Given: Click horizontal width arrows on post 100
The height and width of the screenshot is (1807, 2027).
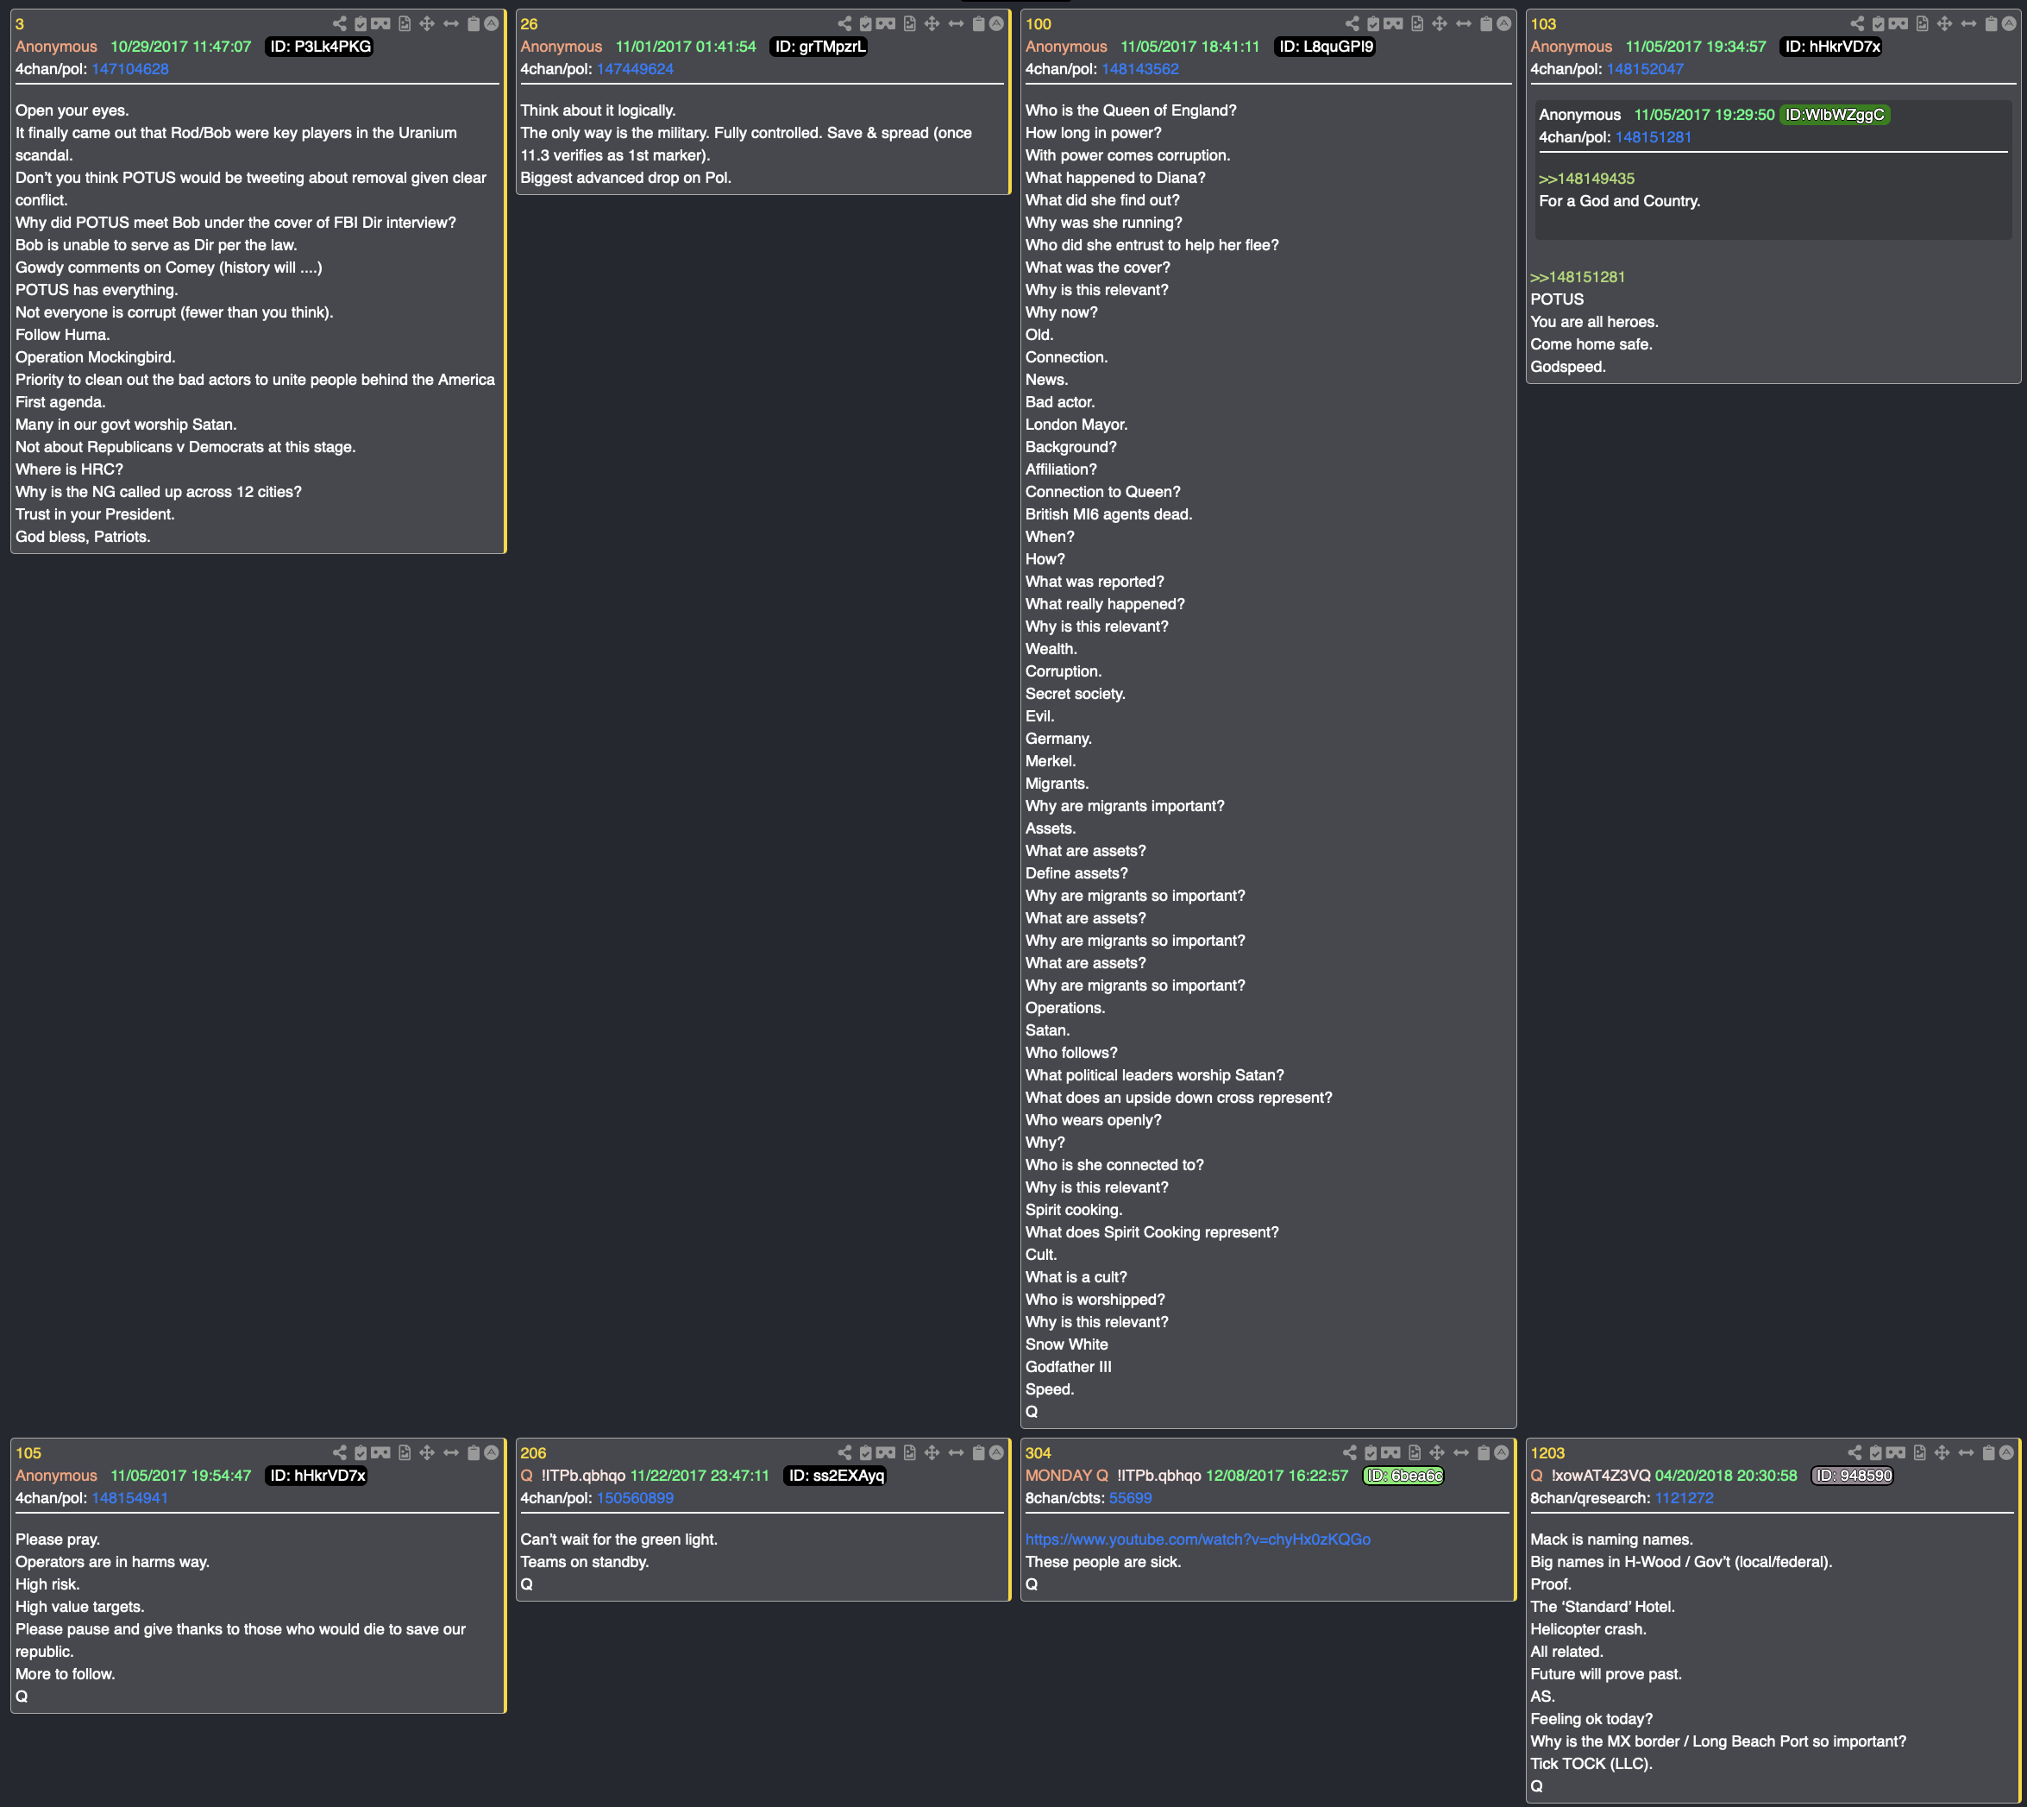Looking at the screenshot, I should [1464, 24].
